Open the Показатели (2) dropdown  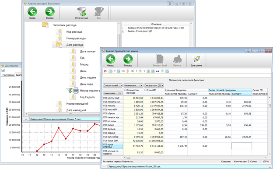coord(154,85)
